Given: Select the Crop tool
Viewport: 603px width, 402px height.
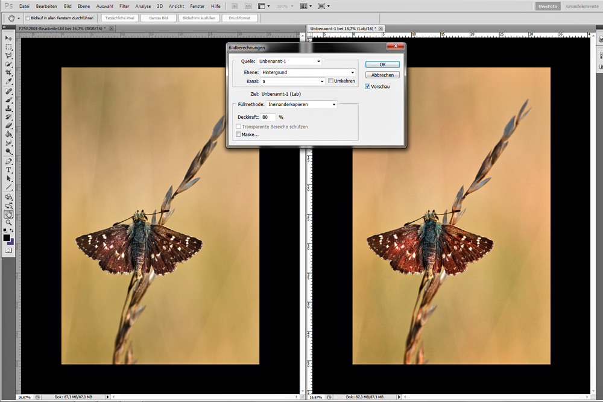Looking at the screenshot, I should 9,72.
